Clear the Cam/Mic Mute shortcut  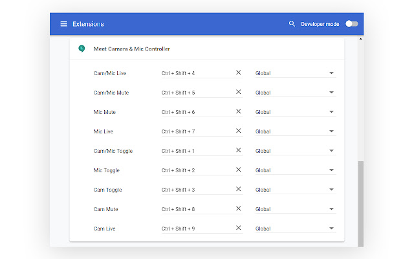238,92
